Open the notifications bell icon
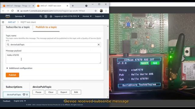Screen dimensions: 195x109 click(51, 16)
